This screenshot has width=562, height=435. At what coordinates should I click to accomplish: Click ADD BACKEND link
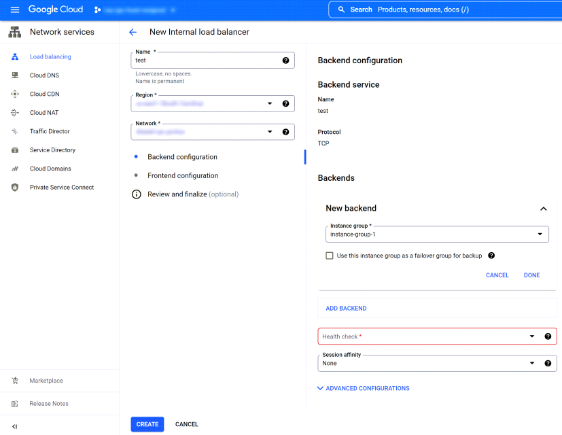click(x=346, y=308)
